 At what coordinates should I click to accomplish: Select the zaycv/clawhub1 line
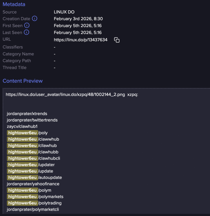pos(22,126)
